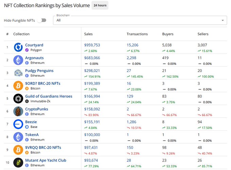
Task: Click Courtyard transactions count 15,206
Action: [132, 45]
